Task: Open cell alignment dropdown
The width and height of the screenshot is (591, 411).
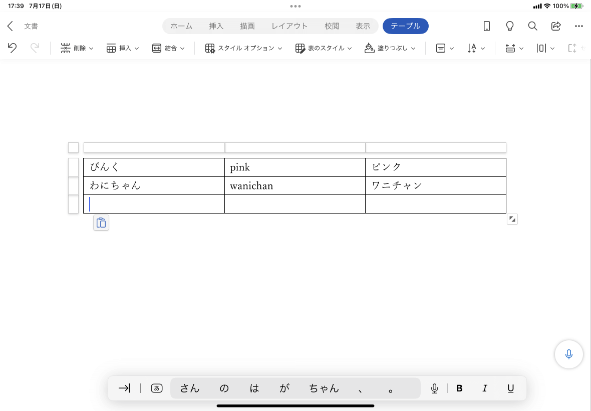Action: pos(445,48)
